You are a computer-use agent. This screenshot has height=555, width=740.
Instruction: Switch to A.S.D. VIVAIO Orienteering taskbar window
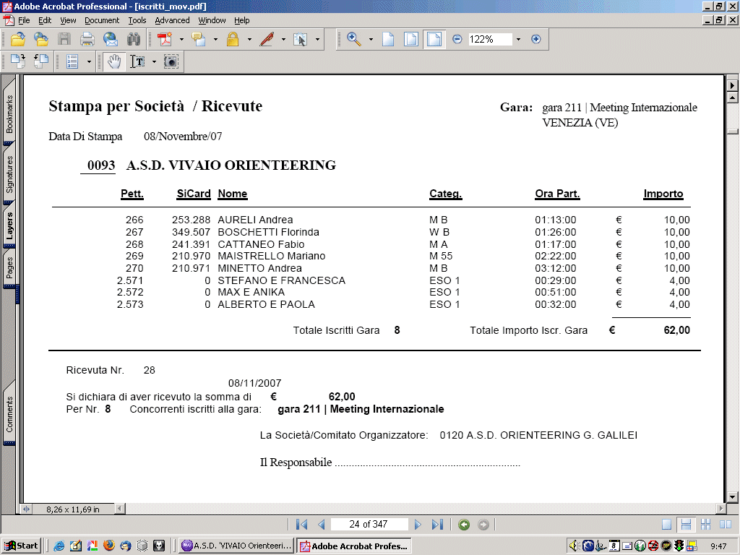(x=237, y=546)
